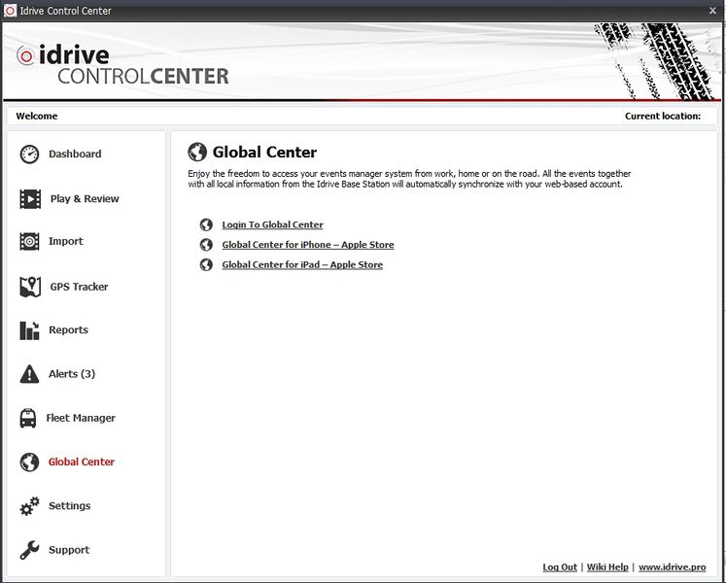Open Login To Global Center link
The width and height of the screenshot is (726, 583).
pyautogui.click(x=272, y=224)
